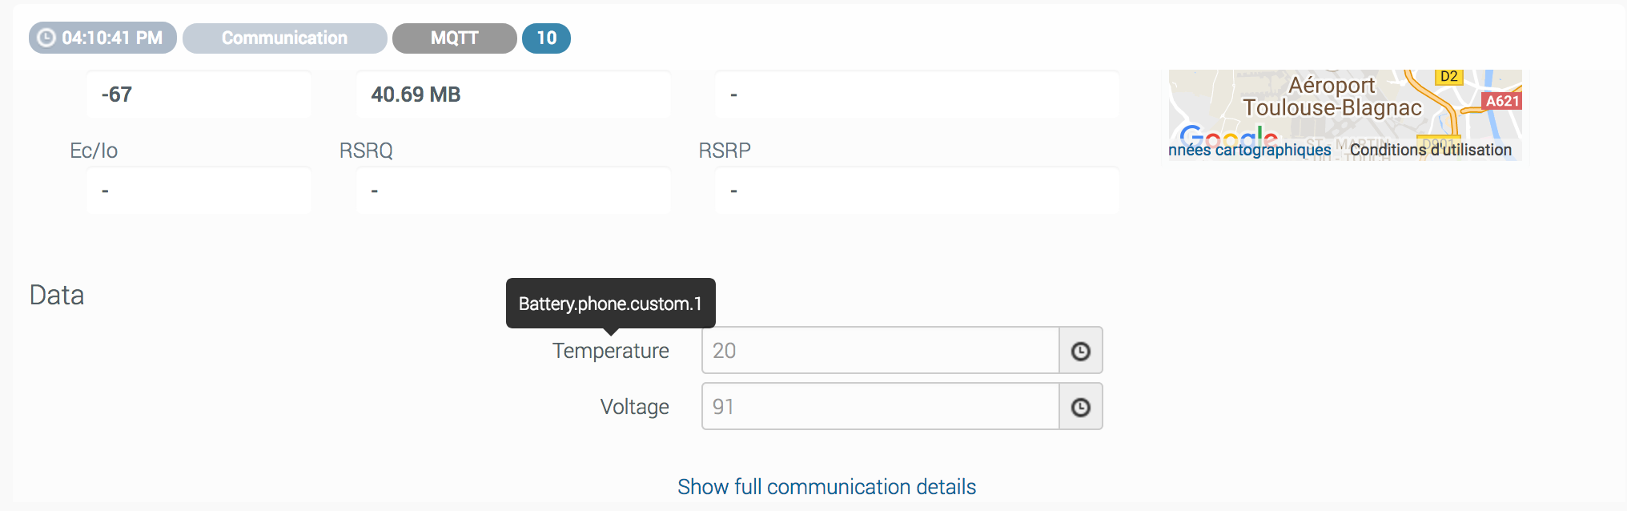Show full communication details
Image resolution: width=1627 pixels, height=511 pixels.
[826, 487]
